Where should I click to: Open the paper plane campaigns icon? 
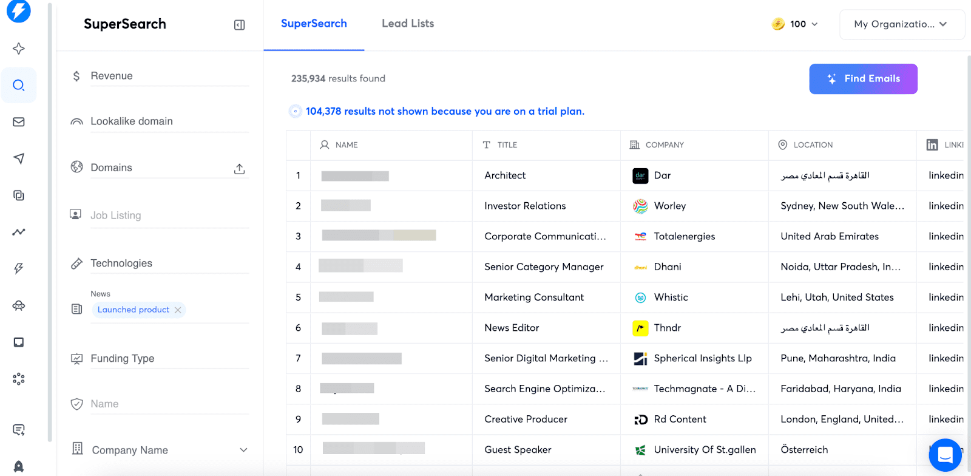19,158
